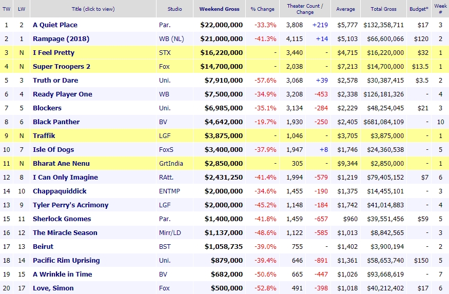Click Fox studio in Love, Simon row
449x294 pixels.
coord(164,288)
